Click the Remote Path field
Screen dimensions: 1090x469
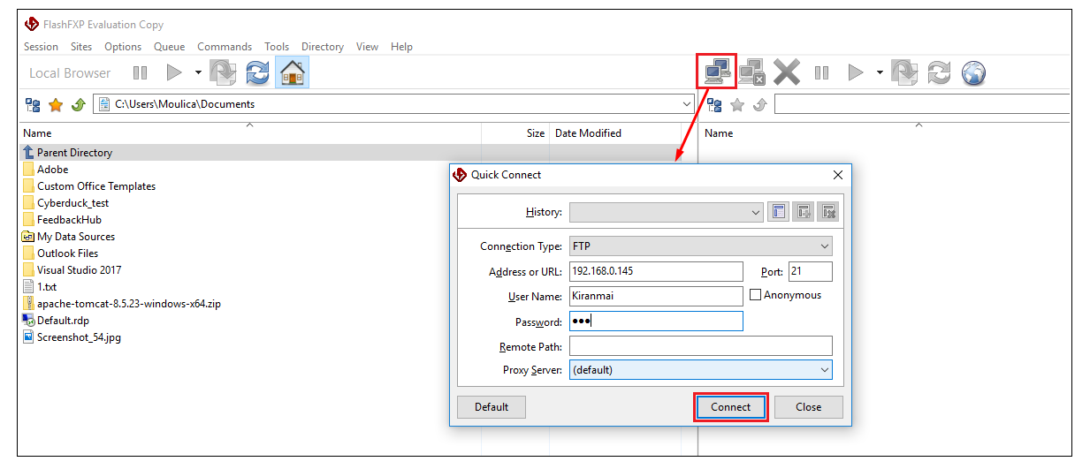(701, 345)
